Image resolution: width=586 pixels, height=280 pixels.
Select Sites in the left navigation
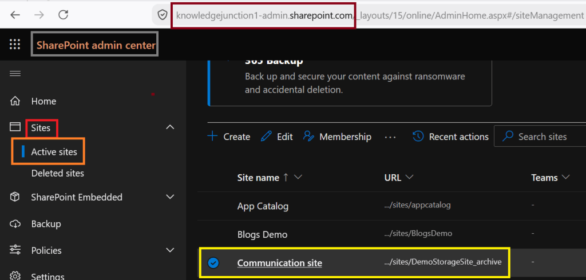click(x=41, y=128)
